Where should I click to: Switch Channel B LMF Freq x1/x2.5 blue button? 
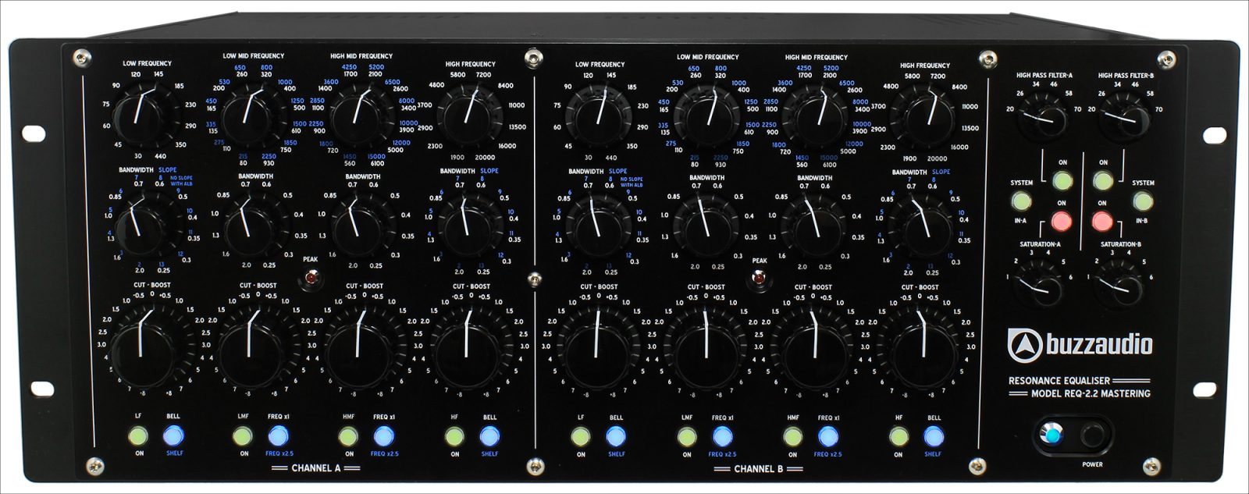722,436
